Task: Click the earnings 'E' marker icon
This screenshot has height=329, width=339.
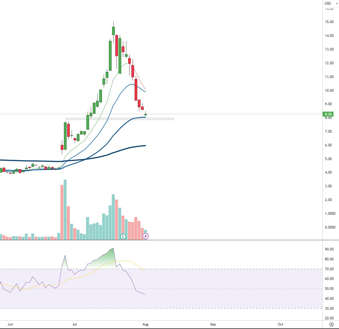Action: [x=123, y=236]
